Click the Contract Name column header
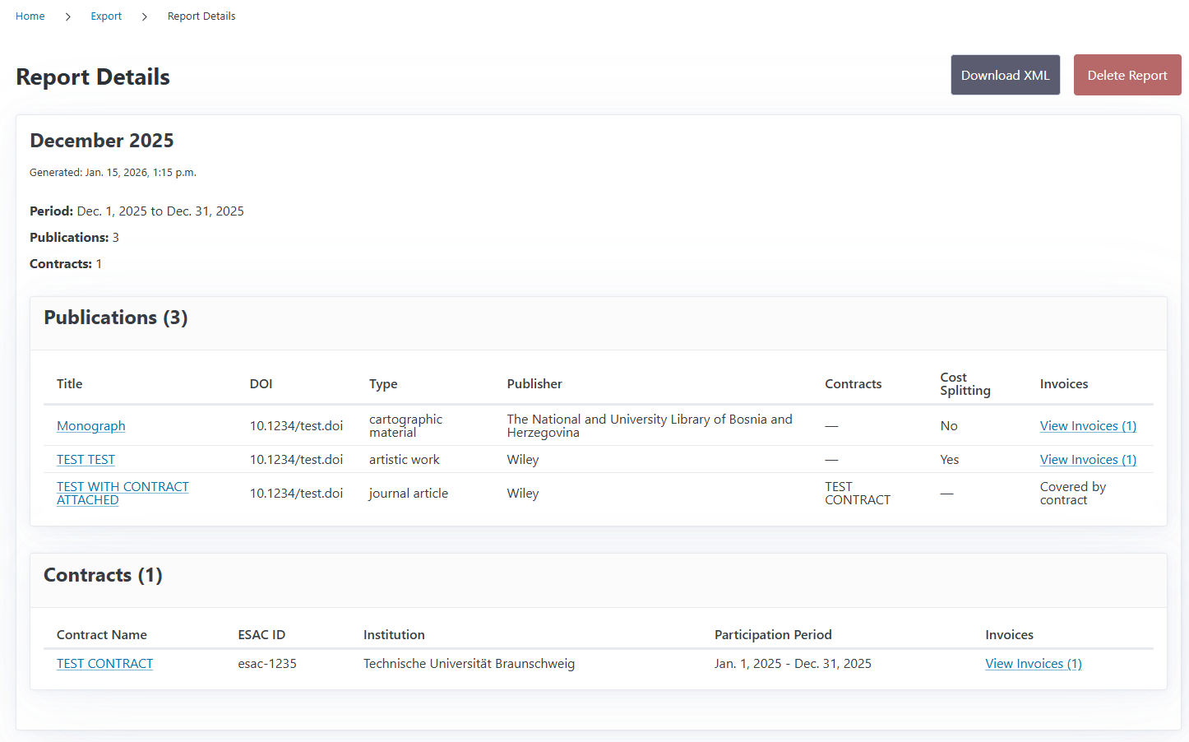The width and height of the screenshot is (1189, 742). pos(102,635)
